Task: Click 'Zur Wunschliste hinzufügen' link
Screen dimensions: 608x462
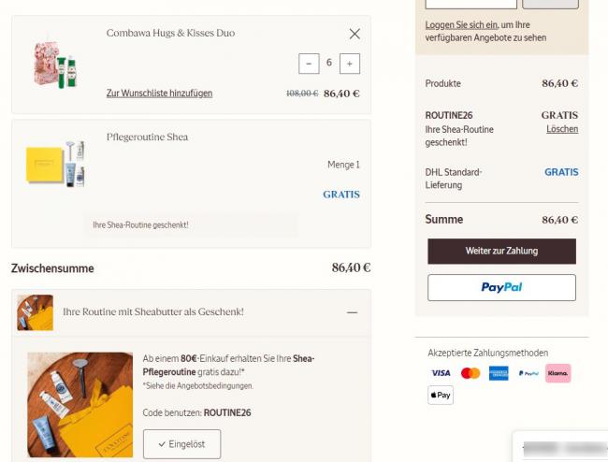Action: pyautogui.click(x=159, y=94)
